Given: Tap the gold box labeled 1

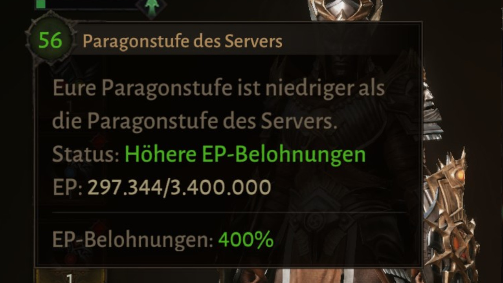Looking at the screenshot, I should pyautogui.click(x=70, y=276).
